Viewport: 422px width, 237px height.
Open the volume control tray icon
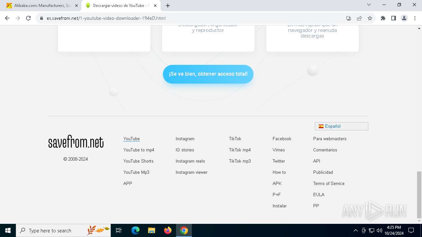[379, 230]
